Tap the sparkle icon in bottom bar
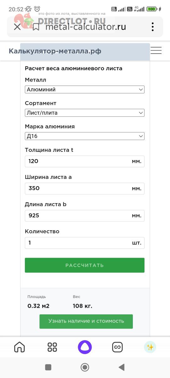This screenshot has width=170, height=378. 150,347
